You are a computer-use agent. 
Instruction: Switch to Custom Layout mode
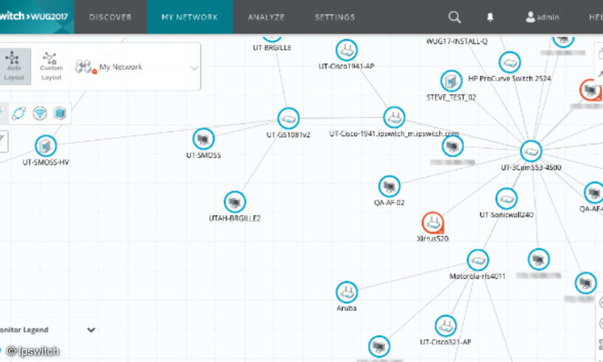(51, 66)
